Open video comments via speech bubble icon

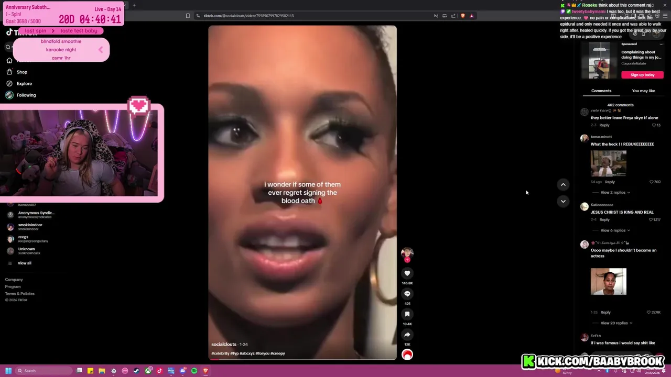[x=407, y=294]
